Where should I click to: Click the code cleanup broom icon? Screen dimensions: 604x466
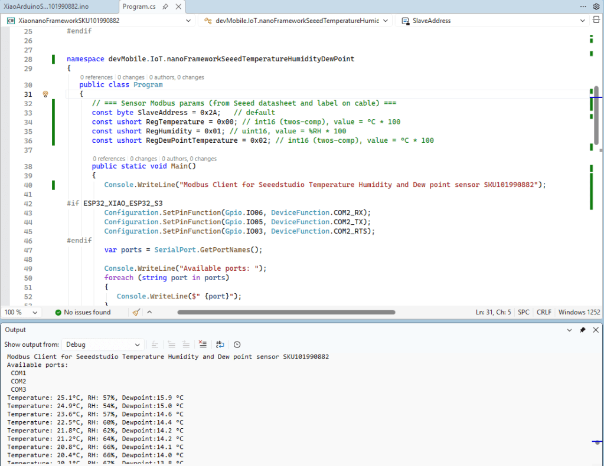136,312
